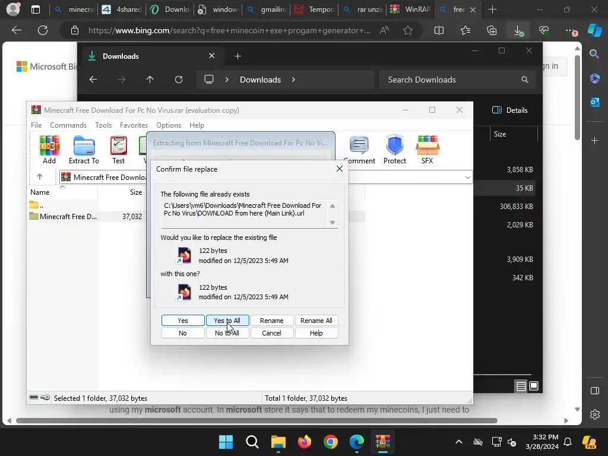This screenshot has width=608, height=456.
Task: Switch to the 4shared browser tab
Action: coord(122,9)
